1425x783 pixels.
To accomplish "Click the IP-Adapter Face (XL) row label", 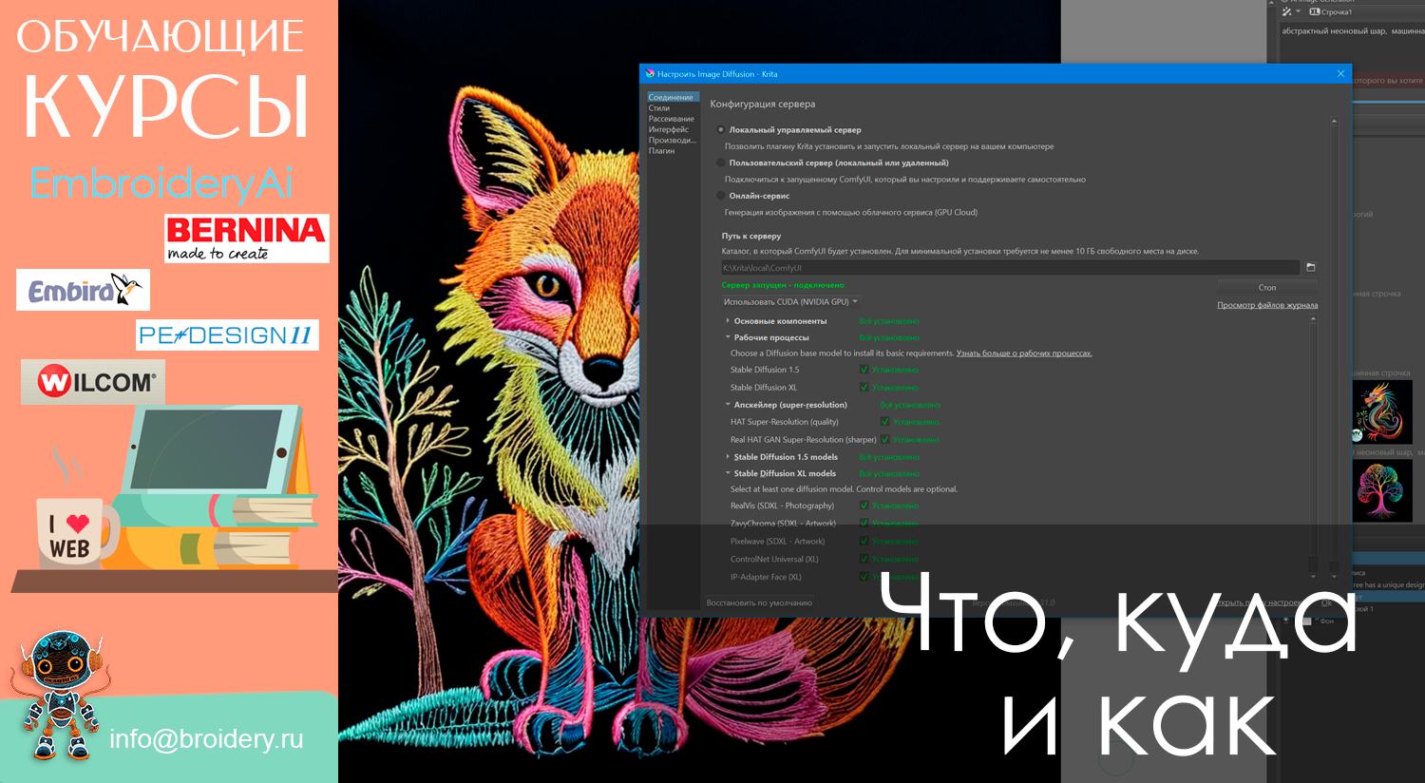I will [766, 577].
